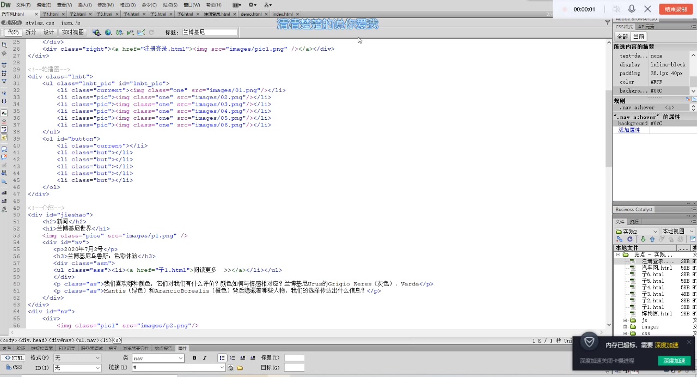
Task: Toggle the 实时视图 (Live View) button
Action: coord(72,33)
